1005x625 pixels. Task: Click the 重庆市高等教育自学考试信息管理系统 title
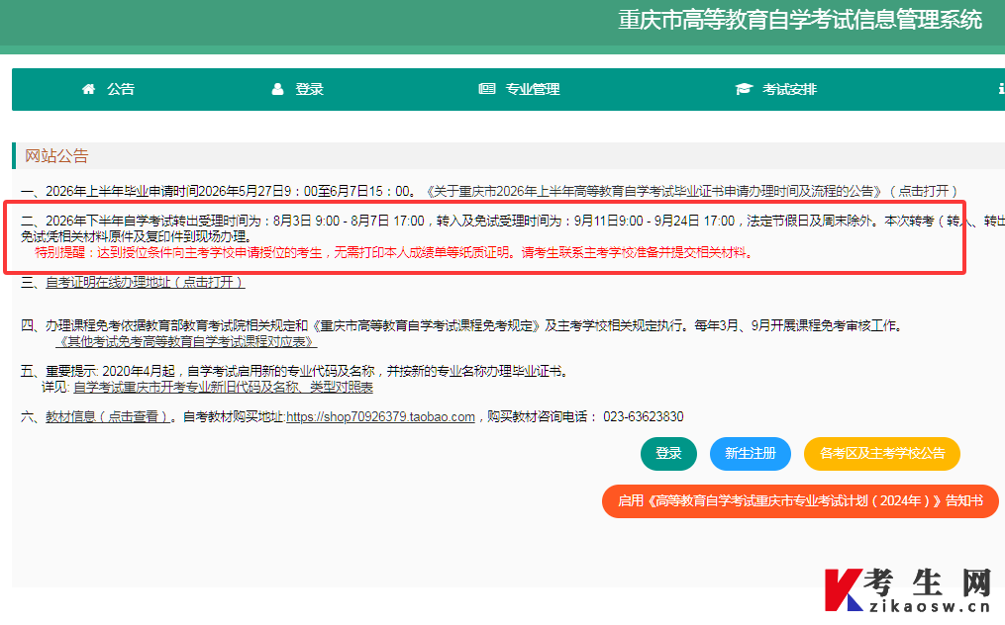tap(800, 19)
